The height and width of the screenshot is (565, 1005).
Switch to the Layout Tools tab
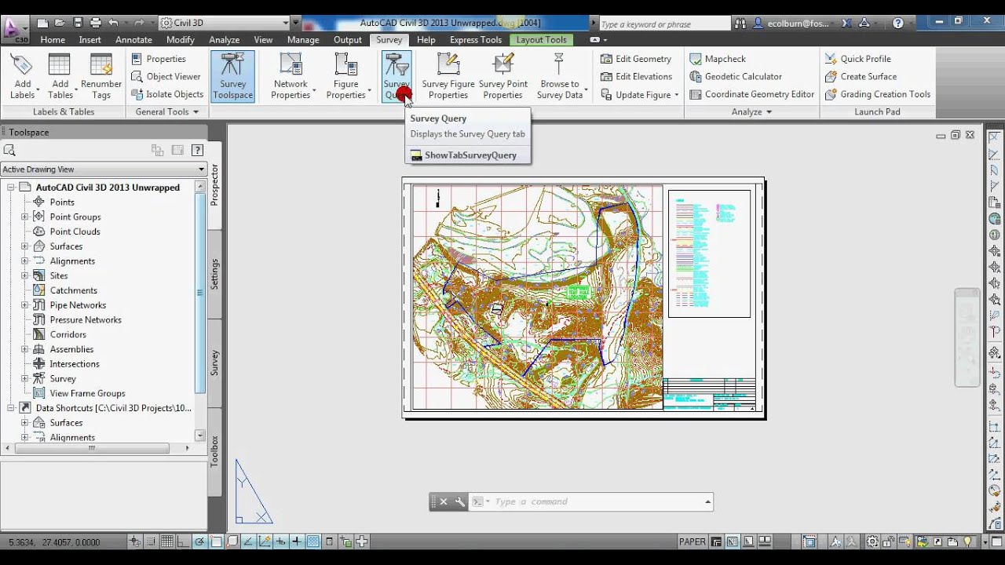click(x=541, y=40)
